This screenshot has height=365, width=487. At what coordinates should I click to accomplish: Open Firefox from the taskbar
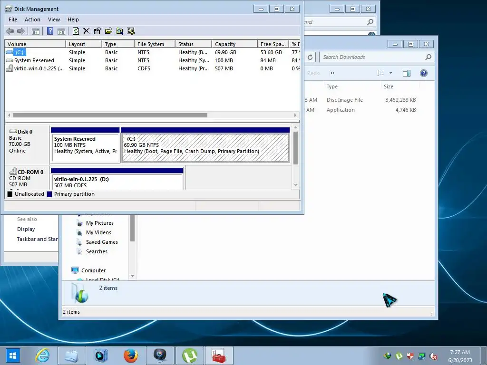pos(130,355)
